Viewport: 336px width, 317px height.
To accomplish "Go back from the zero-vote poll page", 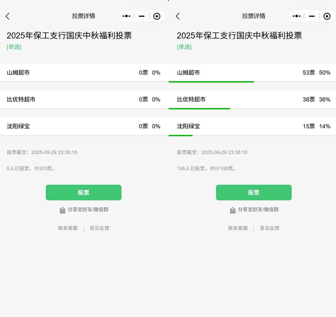I will [x=8, y=16].
